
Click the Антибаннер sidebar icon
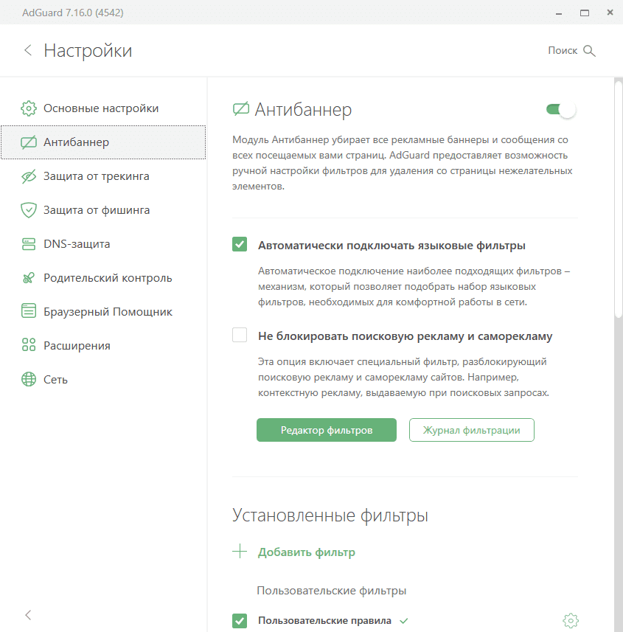click(29, 142)
